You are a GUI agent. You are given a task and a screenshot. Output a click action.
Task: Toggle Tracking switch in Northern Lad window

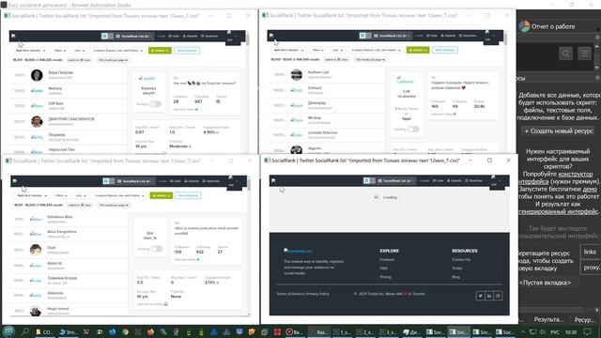pyautogui.click(x=413, y=130)
